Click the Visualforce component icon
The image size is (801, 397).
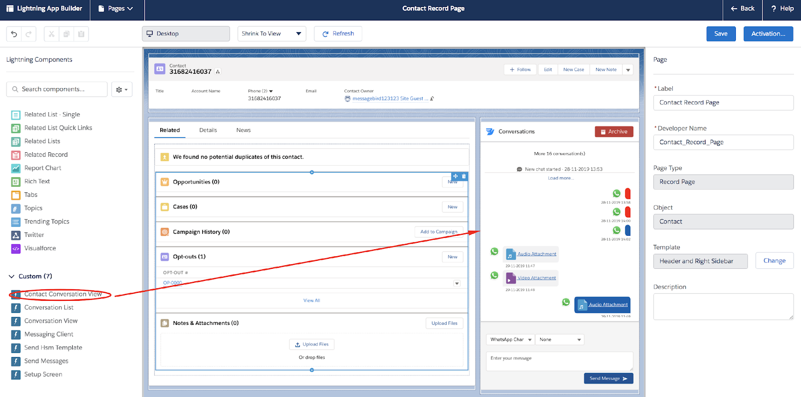pyautogui.click(x=16, y=248)
